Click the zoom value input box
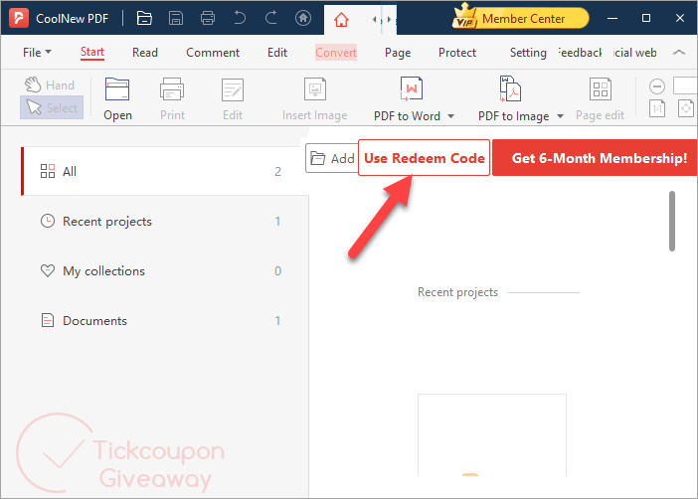 coord(685,85)
